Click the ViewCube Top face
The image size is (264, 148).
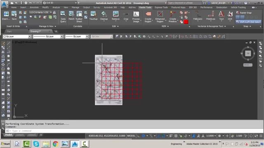[248, 53]
